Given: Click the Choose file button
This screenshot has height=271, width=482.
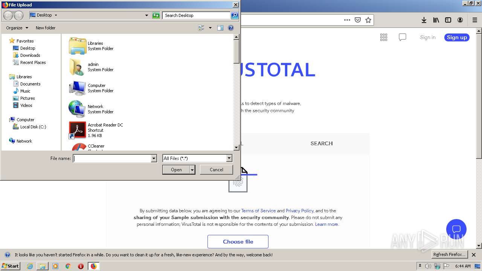Looking at the screenshot, I should tap(238, 242).
